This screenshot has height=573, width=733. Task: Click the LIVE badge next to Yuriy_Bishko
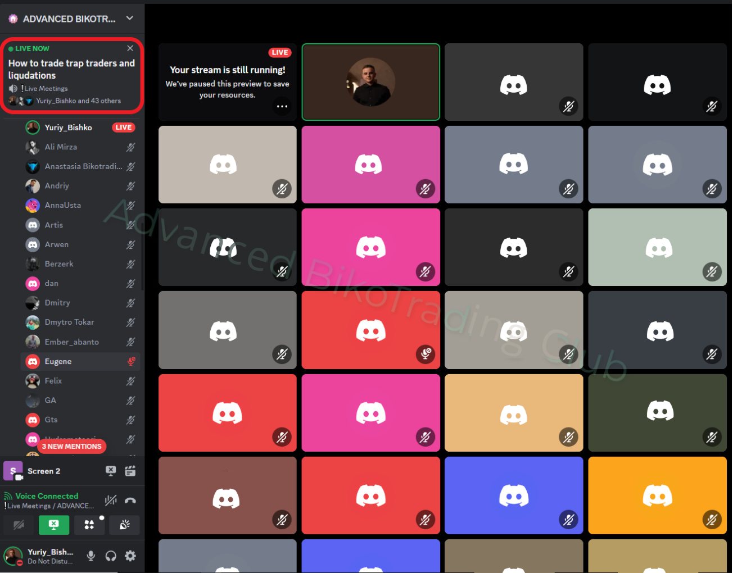(124, 128)
